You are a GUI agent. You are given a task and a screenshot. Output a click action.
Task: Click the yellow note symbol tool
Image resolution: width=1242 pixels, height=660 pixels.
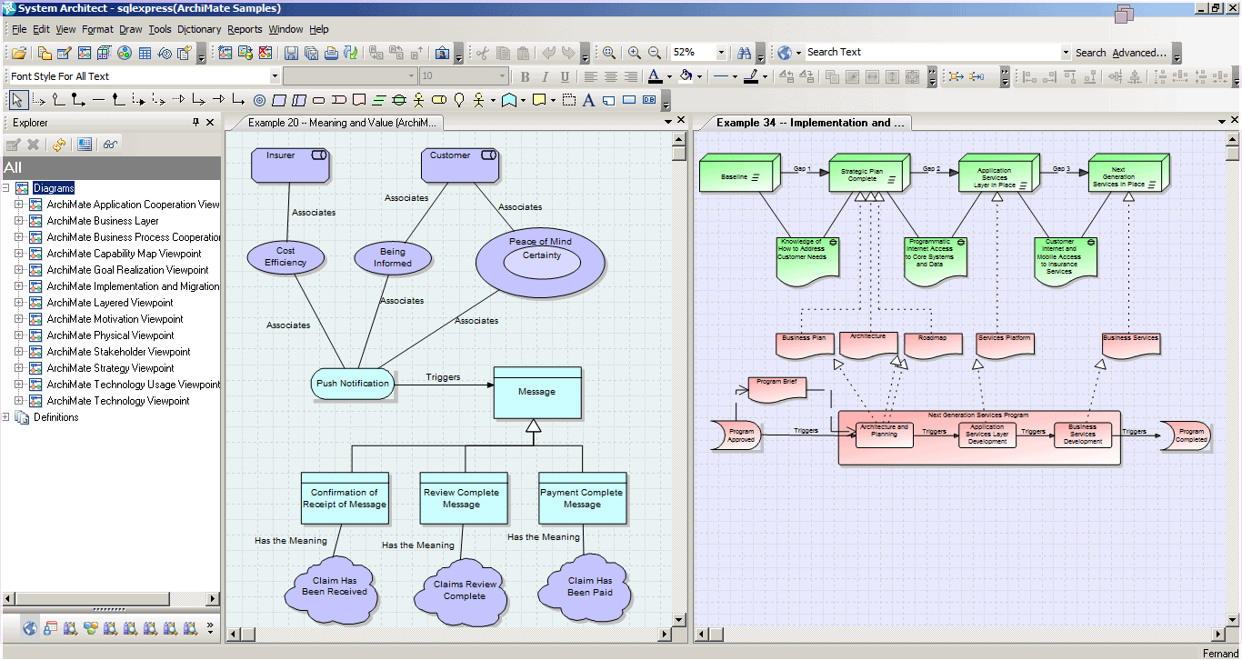538,100
